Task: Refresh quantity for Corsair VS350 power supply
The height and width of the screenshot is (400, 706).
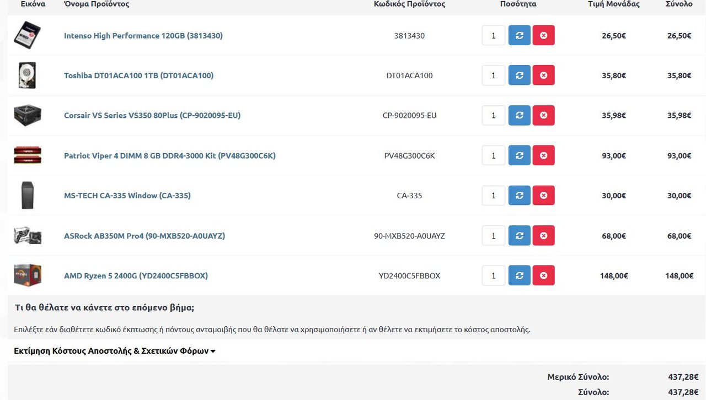Action: [519, 116]
